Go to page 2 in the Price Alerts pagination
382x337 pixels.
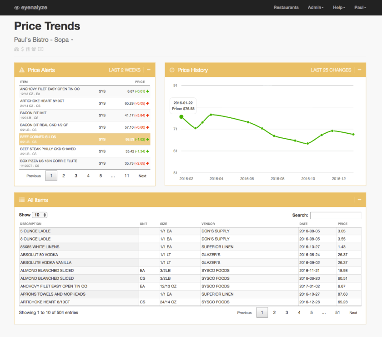(x=64, y=176)
